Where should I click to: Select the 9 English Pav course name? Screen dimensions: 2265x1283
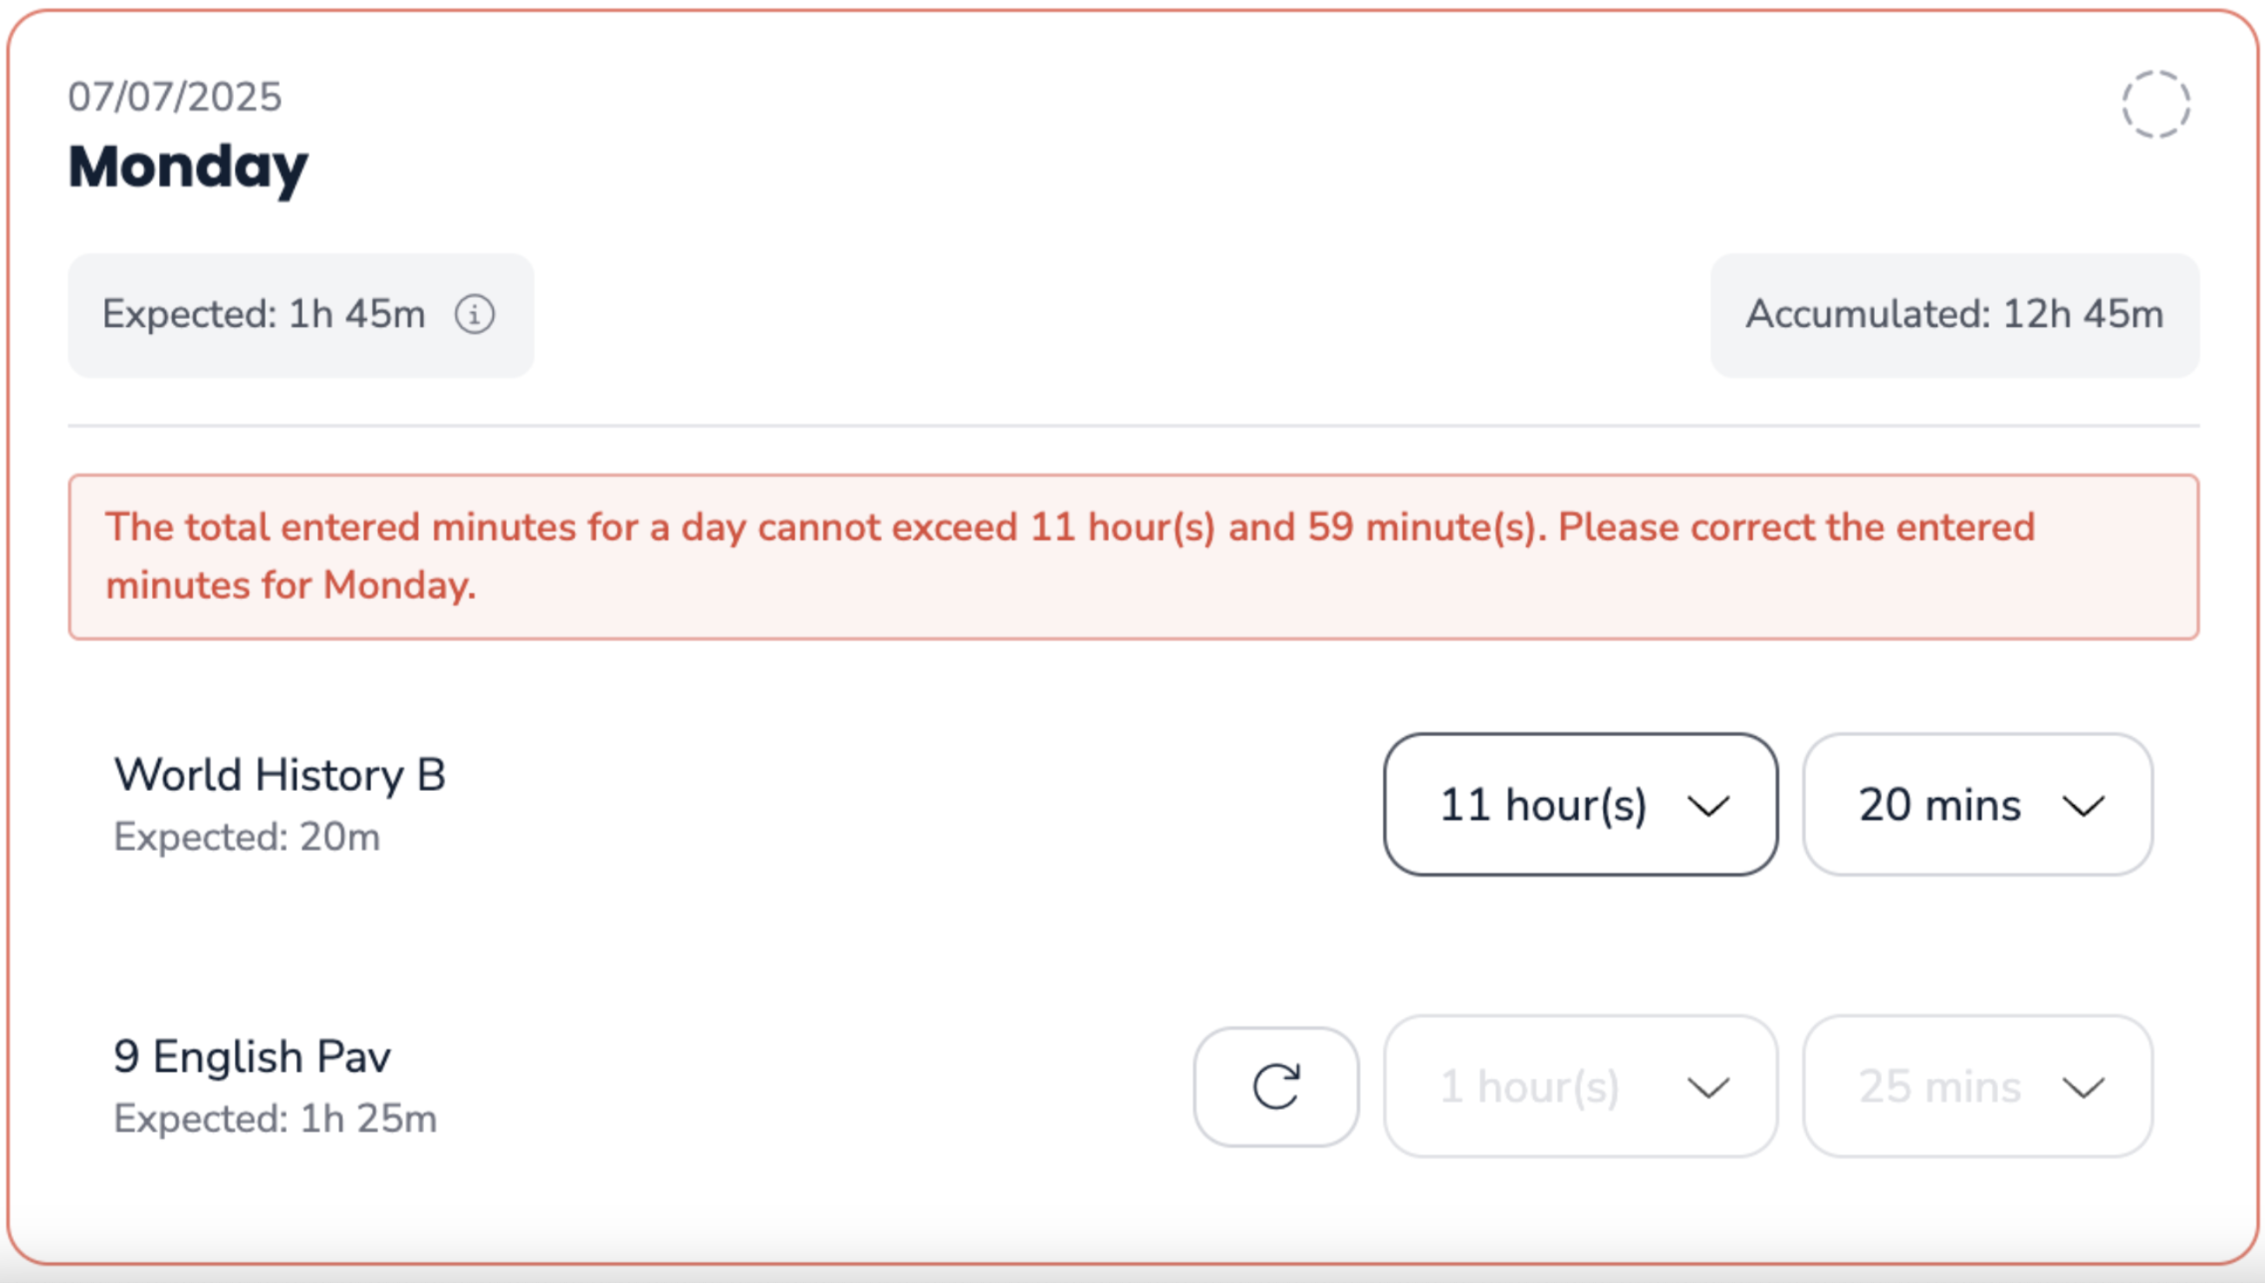[x=252, y=1056]
